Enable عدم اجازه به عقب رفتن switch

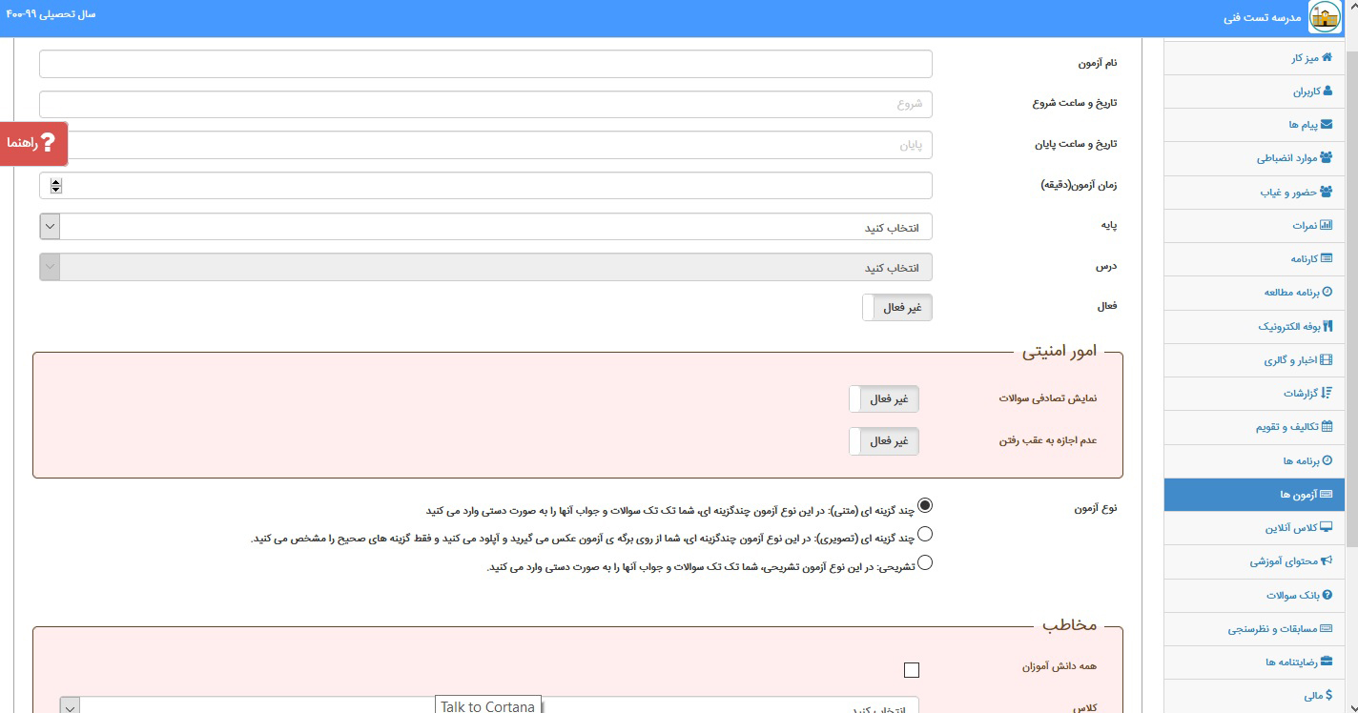point(884,441)
